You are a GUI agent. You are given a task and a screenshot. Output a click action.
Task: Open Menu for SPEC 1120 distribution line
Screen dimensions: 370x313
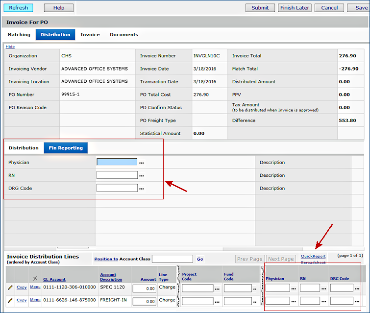point(35,287)
